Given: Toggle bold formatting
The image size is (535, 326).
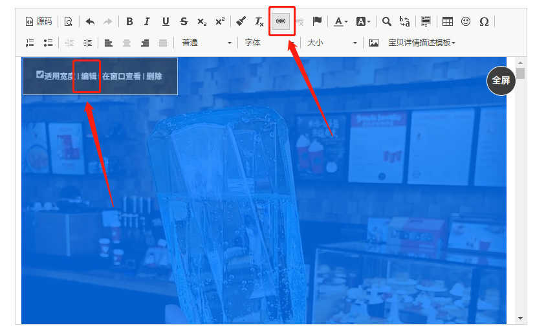Looking at the screenshot, I should tap(129, 21).
